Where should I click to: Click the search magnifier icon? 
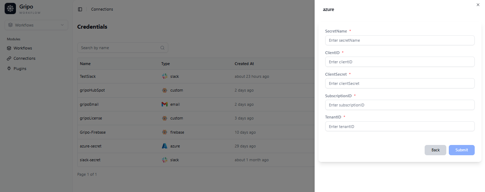[x=162, y=48]
